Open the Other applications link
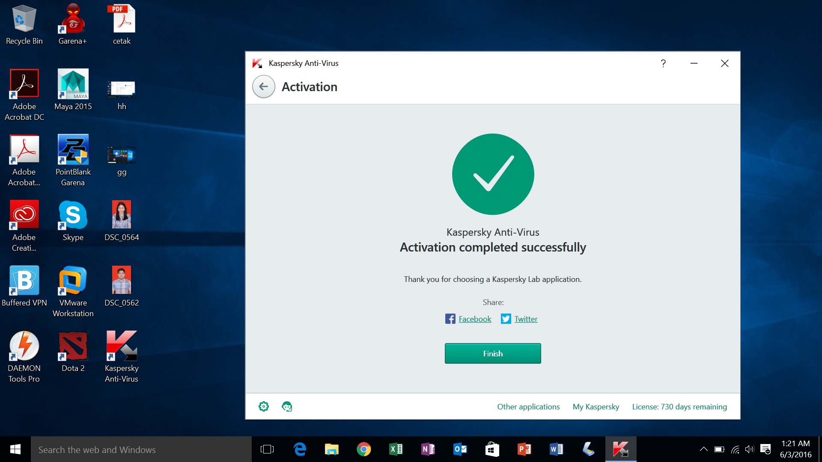Screen dimensions: 822x462 (528, 407)
